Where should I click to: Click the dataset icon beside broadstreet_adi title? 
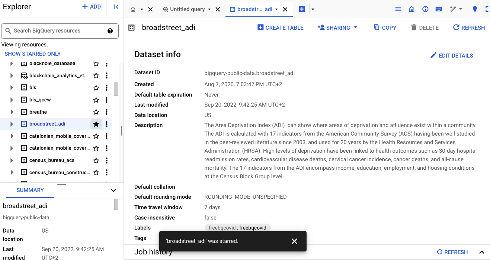[x=131, y=27]
